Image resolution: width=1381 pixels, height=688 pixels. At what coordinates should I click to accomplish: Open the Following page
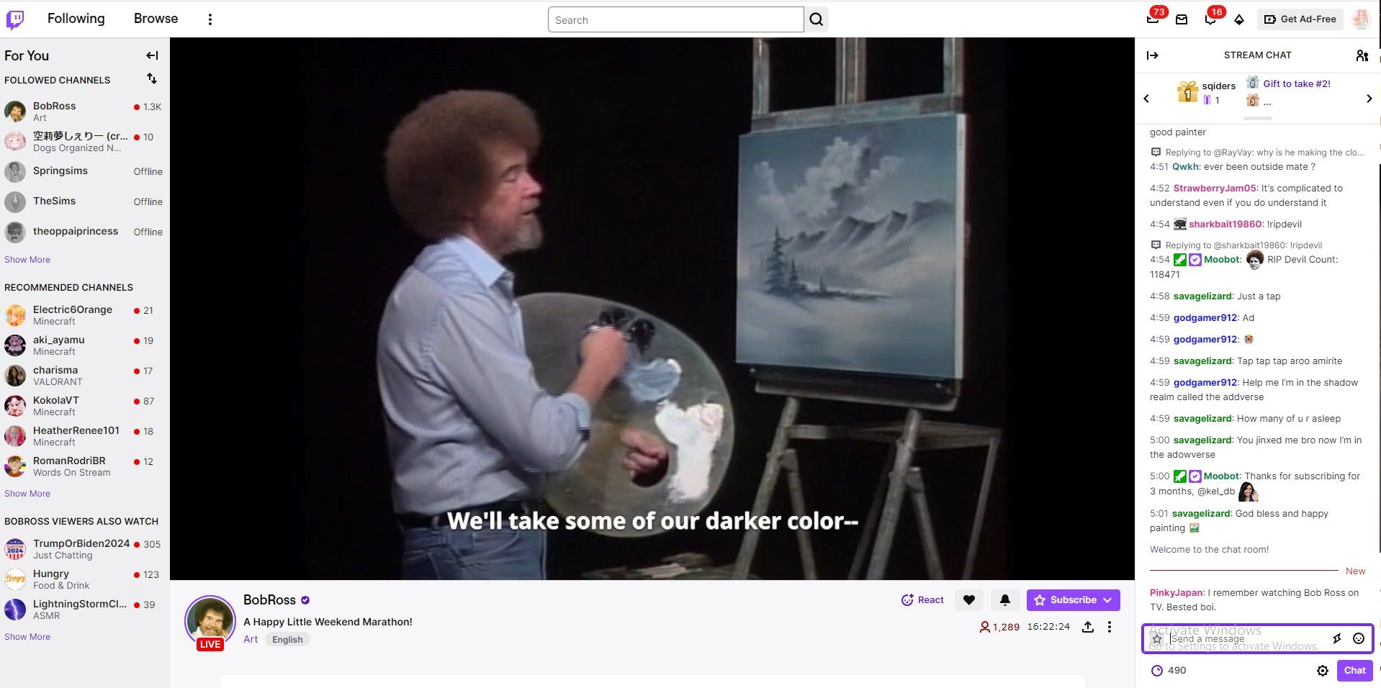pyautogui.click(x=76, y=18)
